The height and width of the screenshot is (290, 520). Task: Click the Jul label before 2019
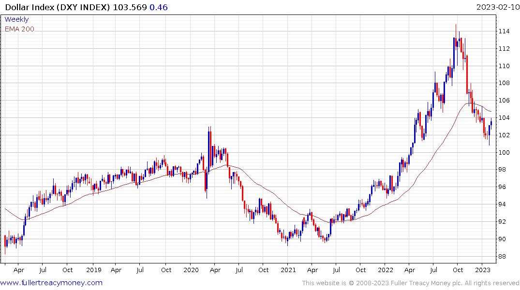coord(43,270)
